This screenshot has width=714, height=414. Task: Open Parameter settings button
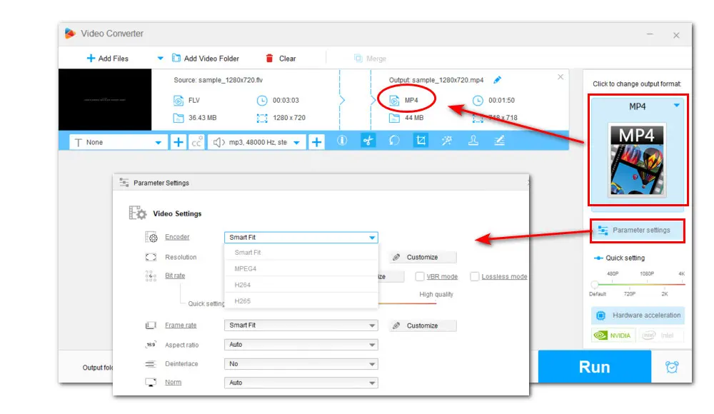tap(638, 231)
